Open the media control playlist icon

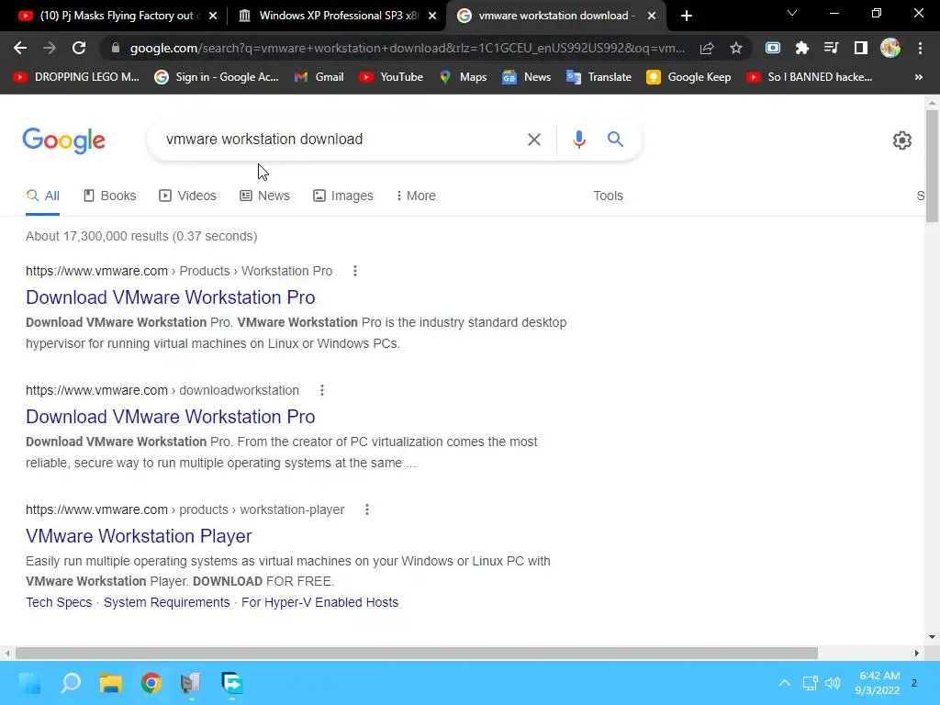(831, 48)
